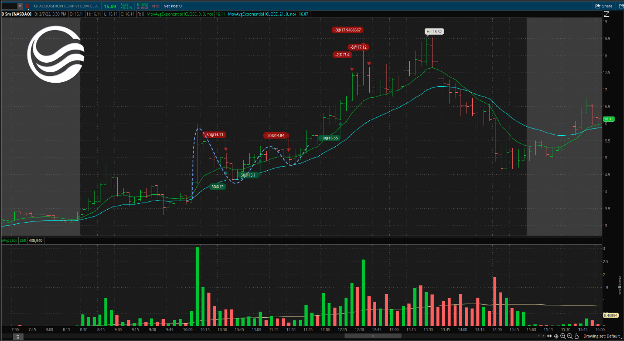Open the Share chart dialog
Viewport: 624px width, 341px height.
[x=605, y=6]
